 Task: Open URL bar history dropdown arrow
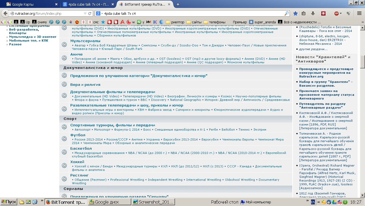tap(85, 13)
